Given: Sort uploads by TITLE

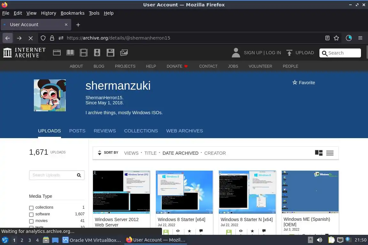Looking at the screenshot, I should pyautogui.click(x=150, y=153).
